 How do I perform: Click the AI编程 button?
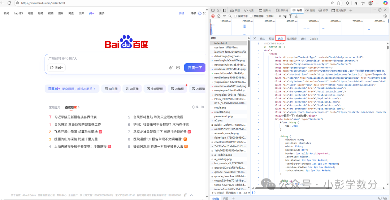tap(177, 88)
